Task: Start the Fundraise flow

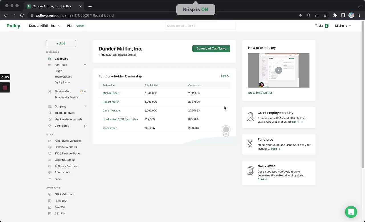Action: (275, 149)
